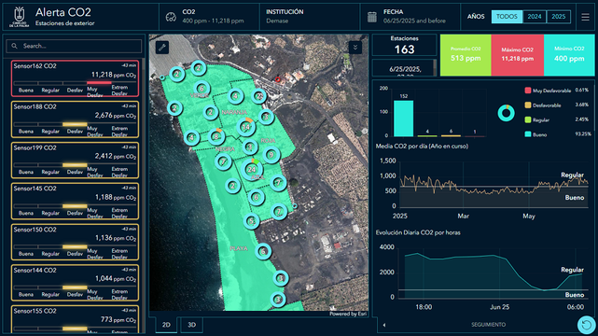Viewport: 598px width, 336px height.
Task: Open the hamburger menu icon
Action: pyautogui.click(x=585, y=17)
